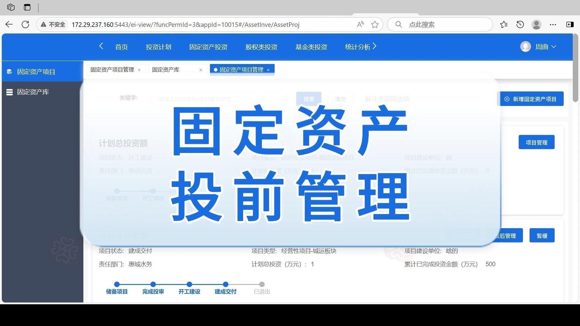Click the 不安全 security warning badge

(53, 24)
